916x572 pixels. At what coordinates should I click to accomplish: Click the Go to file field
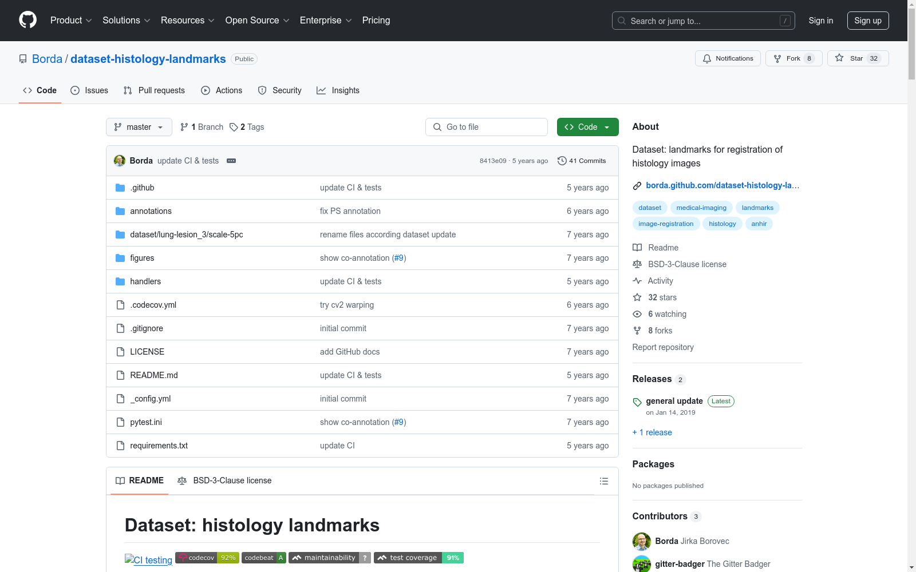[487, 127]
